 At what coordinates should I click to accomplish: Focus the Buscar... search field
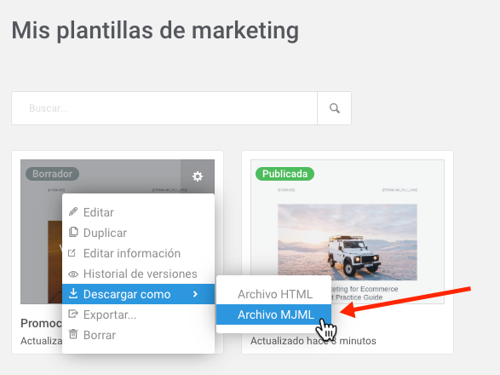(x=164, y=108)
